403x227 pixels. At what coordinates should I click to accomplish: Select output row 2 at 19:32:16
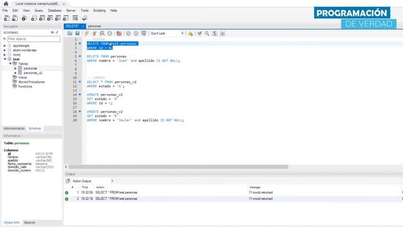[233, 199]
